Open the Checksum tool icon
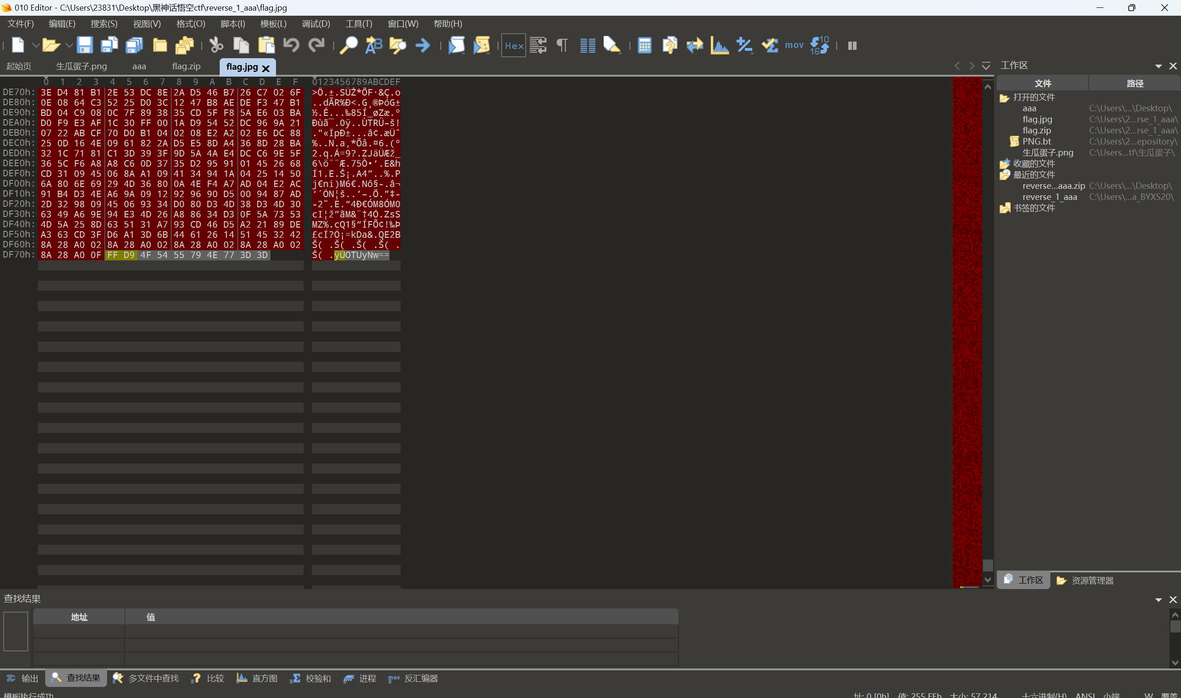The image size is (1181, 698). 770,45
